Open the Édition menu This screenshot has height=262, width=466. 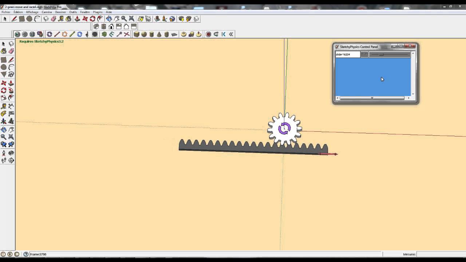[18, 12]
